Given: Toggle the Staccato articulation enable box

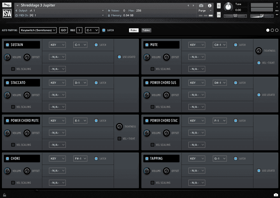Looking at the screenshot, I should coord(8,83).
